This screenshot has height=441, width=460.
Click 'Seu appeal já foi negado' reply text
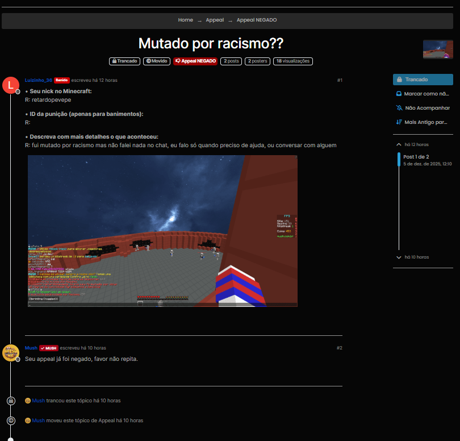click(x=81, y=359)
